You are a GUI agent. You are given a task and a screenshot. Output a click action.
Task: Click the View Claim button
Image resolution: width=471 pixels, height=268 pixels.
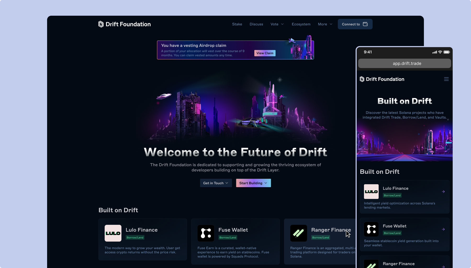265,53
